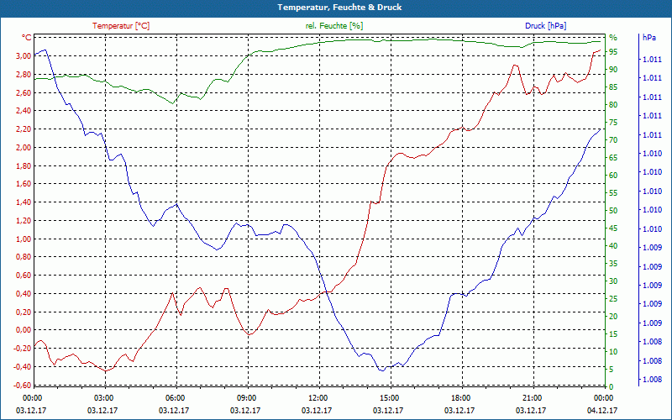Click the blue 'hPa' unit label on the pressure axis
This screenshot has height=420, width=672.
648,37
